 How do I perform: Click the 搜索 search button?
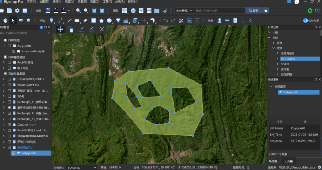coord(254,11)
